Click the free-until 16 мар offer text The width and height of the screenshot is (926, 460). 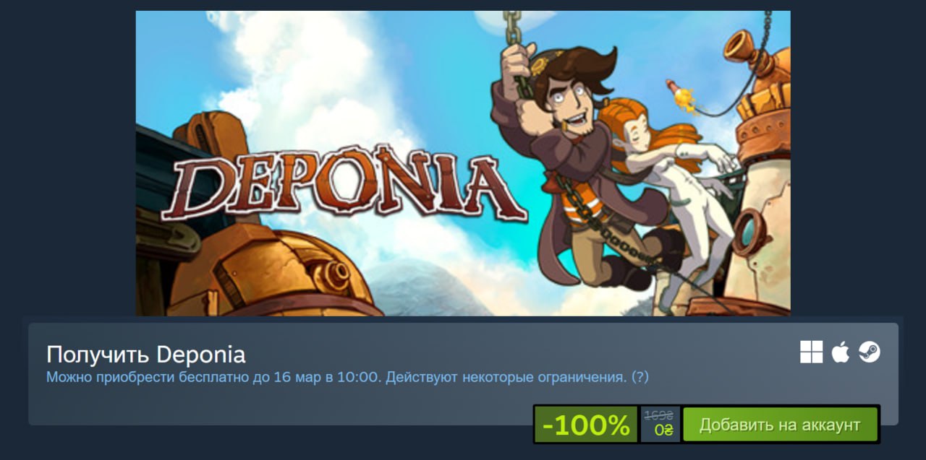point(214,377)
